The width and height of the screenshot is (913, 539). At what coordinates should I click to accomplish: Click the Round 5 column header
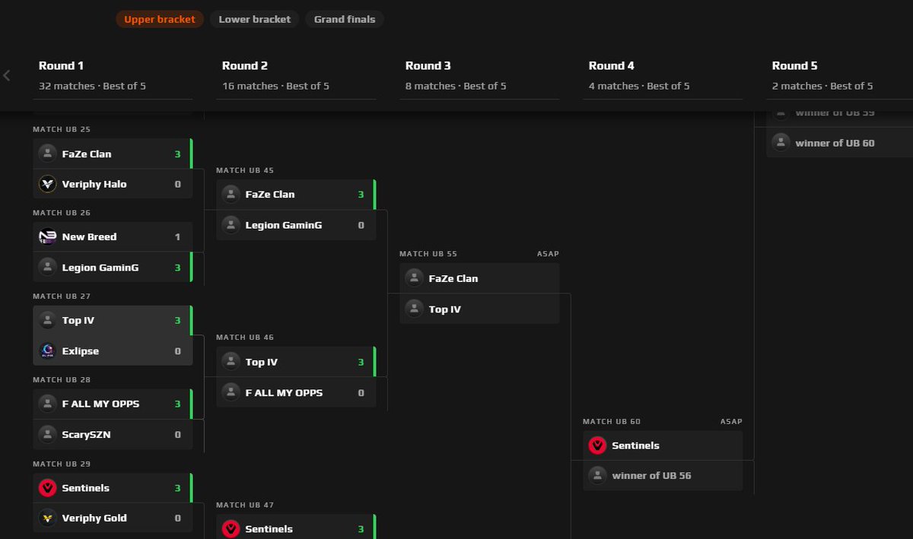(x=795, y=65)
